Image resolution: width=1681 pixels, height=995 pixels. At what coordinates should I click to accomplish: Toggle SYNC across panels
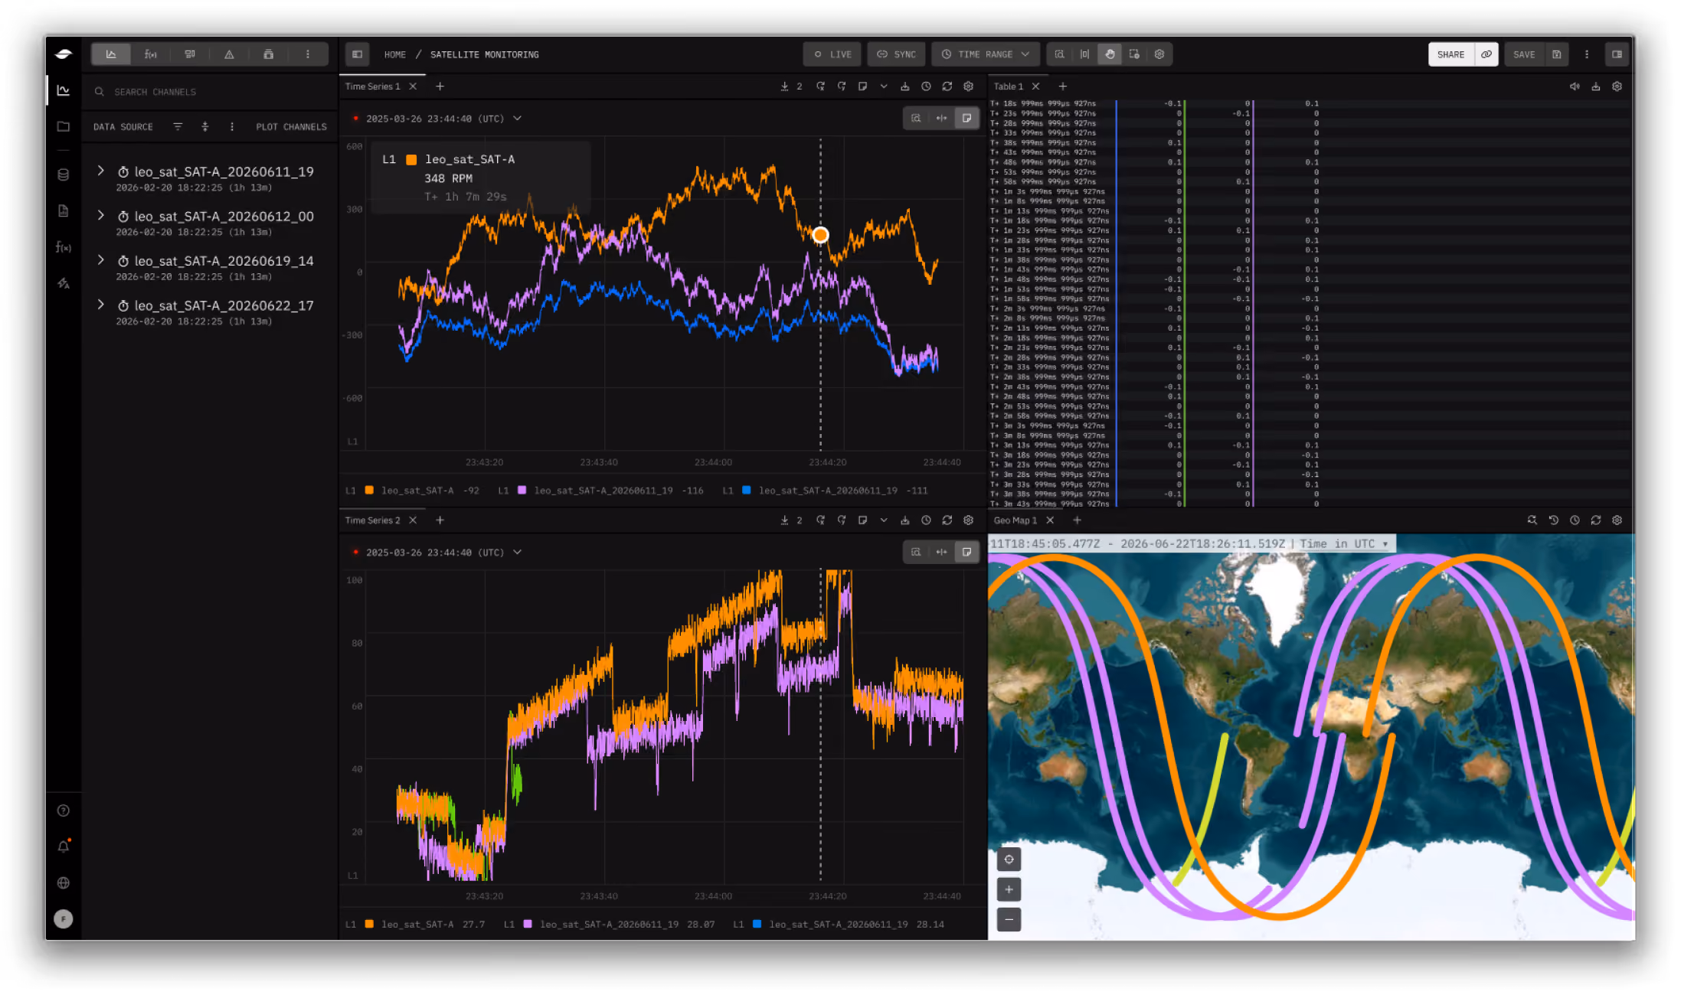896,54
